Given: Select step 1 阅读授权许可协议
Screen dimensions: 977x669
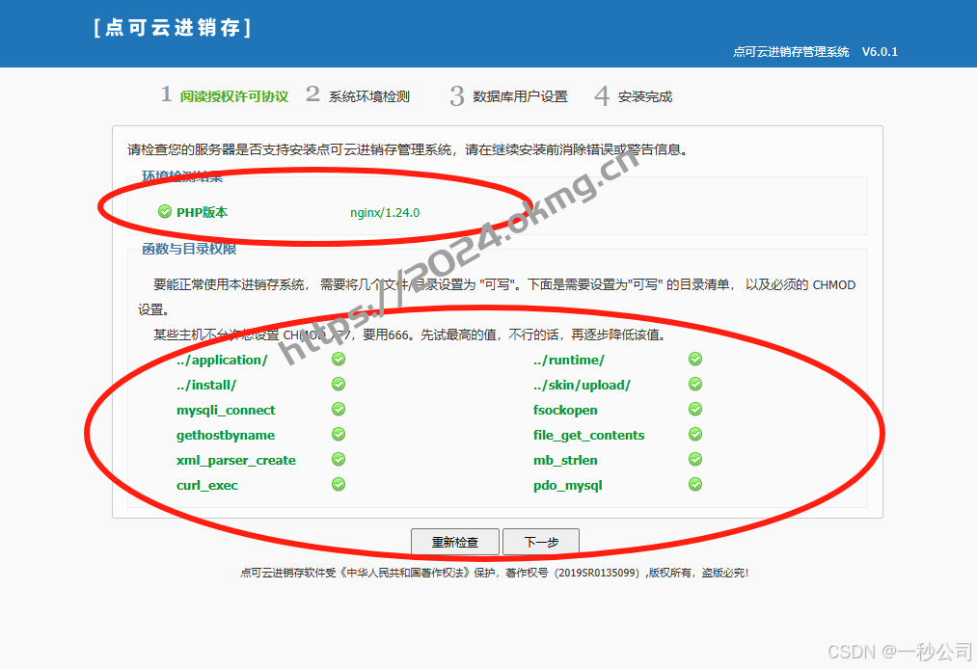Looking at the screenshot, I should click(x=222, y=95).
